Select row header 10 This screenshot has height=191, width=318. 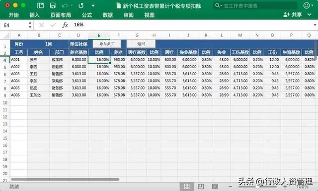5,102
